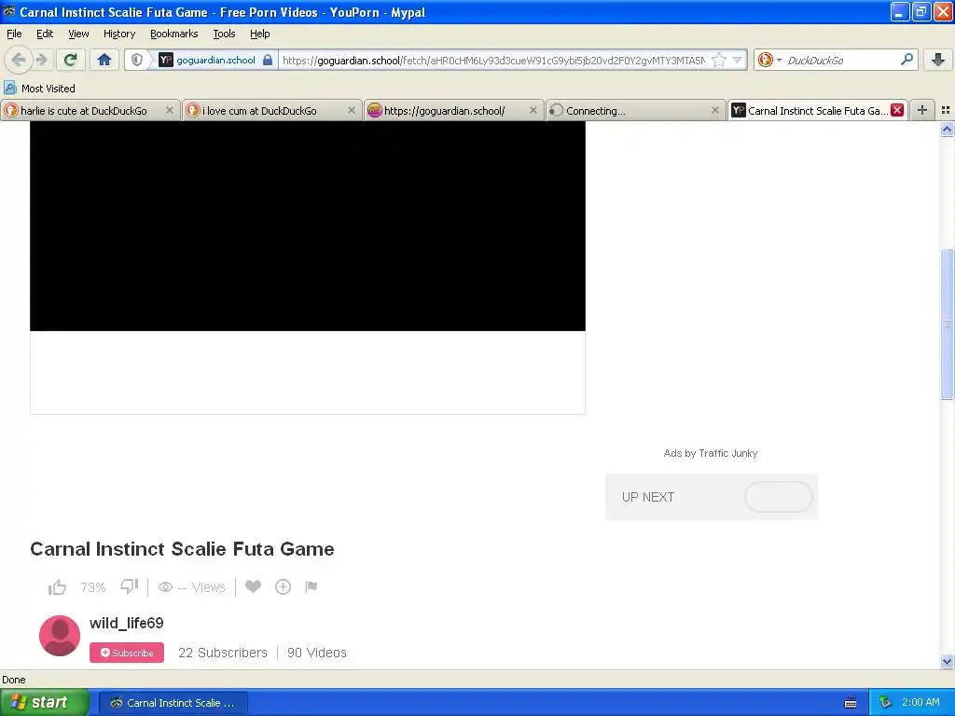Open the Tools menu
The width and height of the screenshot is (955, 716).
tap(224, 34)
